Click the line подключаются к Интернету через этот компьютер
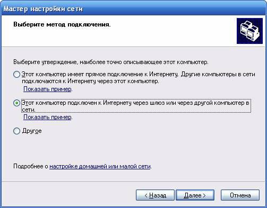The width and height of the screenshot is (267, 208). [90, 82]
